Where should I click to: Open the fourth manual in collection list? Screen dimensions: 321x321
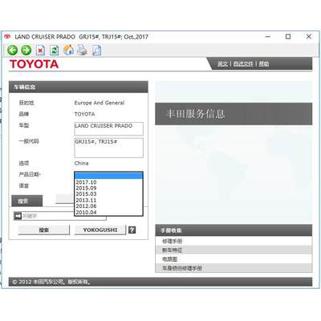pyautogui.click(x=234, y=268)
